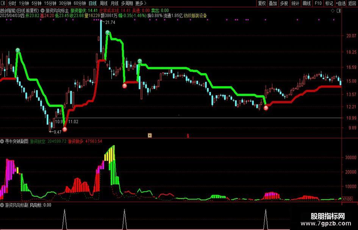The width and height of the screenshot is (358, 230).
Task: Open 游资风向标副 indicator dropdown arrow
Action: (2, 205)
